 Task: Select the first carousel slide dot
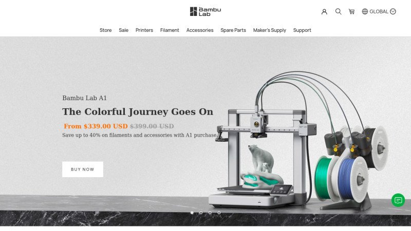(x=192, y=213)
